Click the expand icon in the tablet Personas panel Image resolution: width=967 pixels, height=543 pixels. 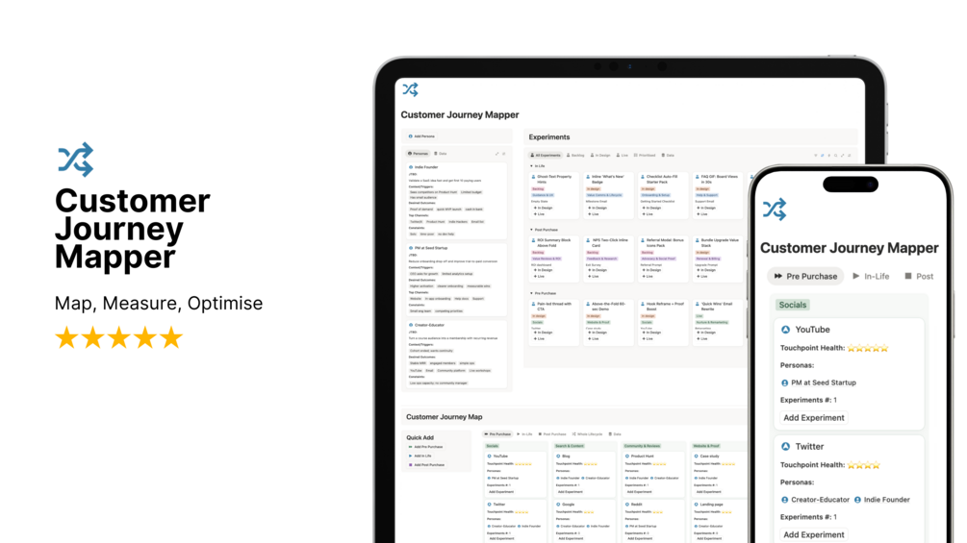click(x=496, y=154)
